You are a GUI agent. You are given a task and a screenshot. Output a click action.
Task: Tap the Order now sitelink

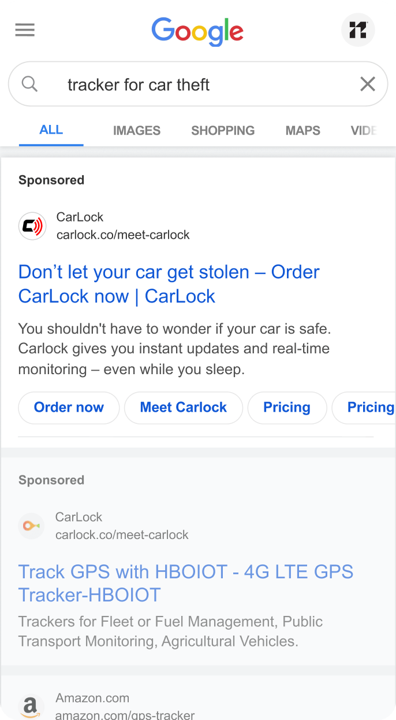69,408
